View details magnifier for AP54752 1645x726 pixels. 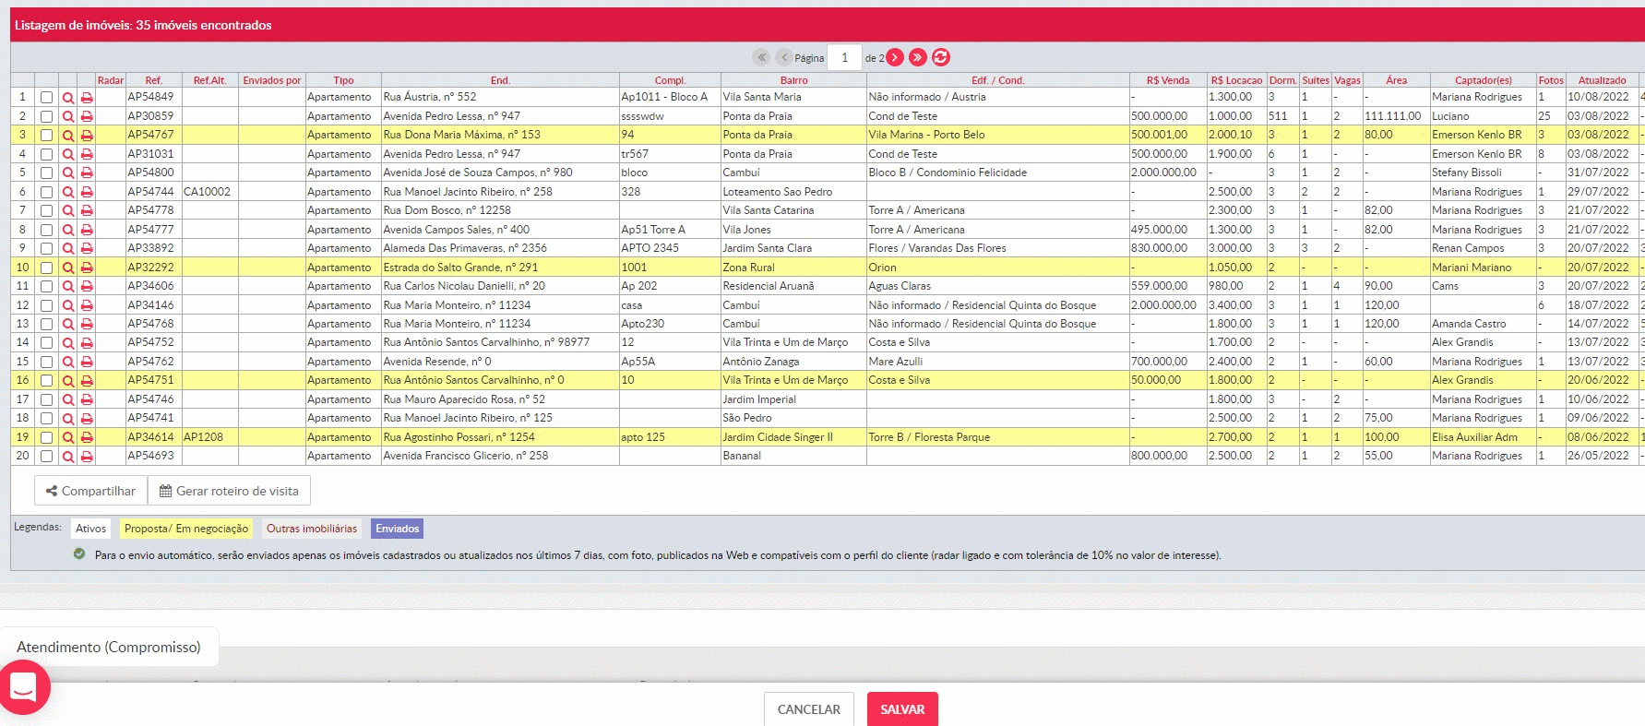coord(68,342)
